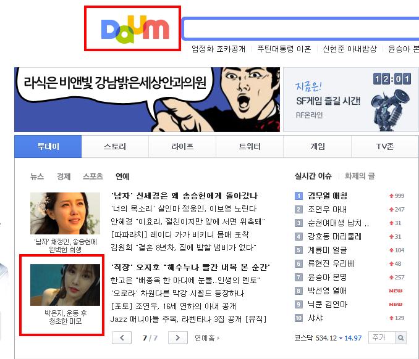This screenshot has height=359, width=419.
Task: Switch to the 스토리 tab
Action: coord(115,146)
